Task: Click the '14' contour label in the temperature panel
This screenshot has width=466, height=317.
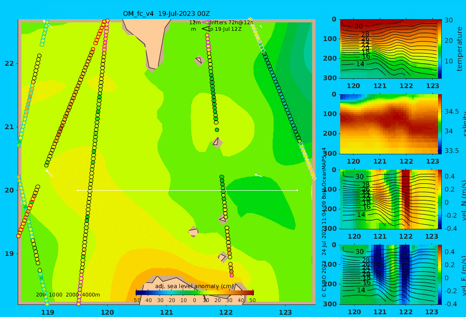Action: click(360, 64)
